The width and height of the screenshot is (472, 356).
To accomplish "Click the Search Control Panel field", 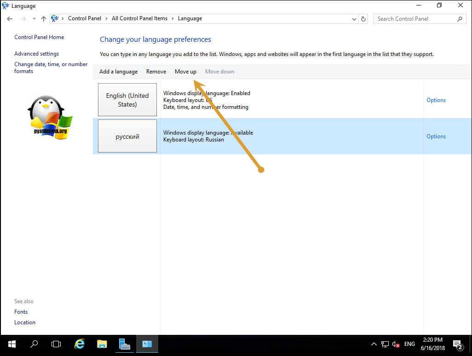I will [x=414, y=19].
